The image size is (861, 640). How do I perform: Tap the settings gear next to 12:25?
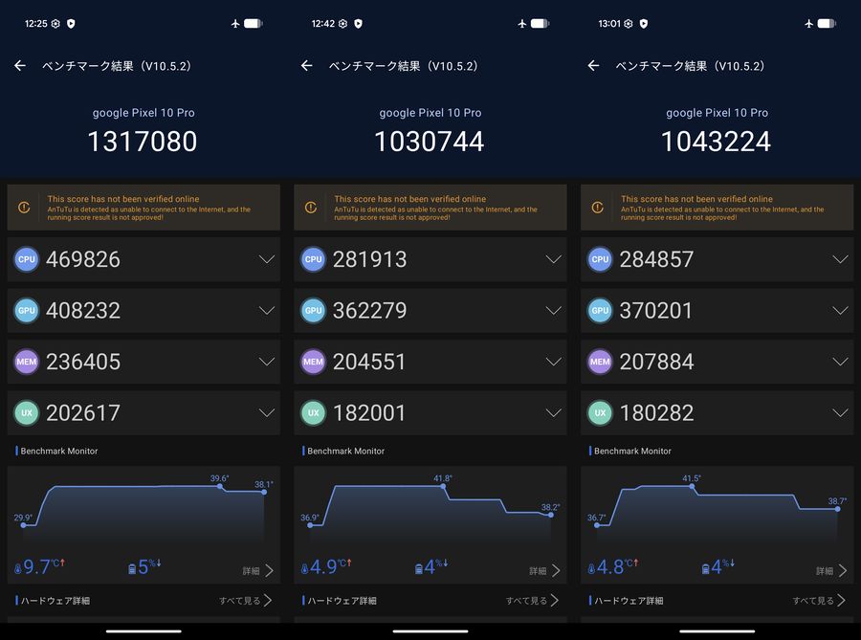coord(55,24)
